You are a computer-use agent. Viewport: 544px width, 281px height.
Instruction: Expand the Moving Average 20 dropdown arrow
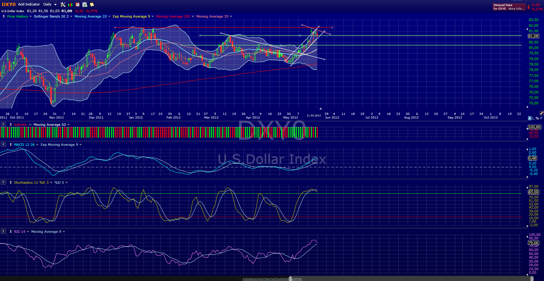[109, 17]
